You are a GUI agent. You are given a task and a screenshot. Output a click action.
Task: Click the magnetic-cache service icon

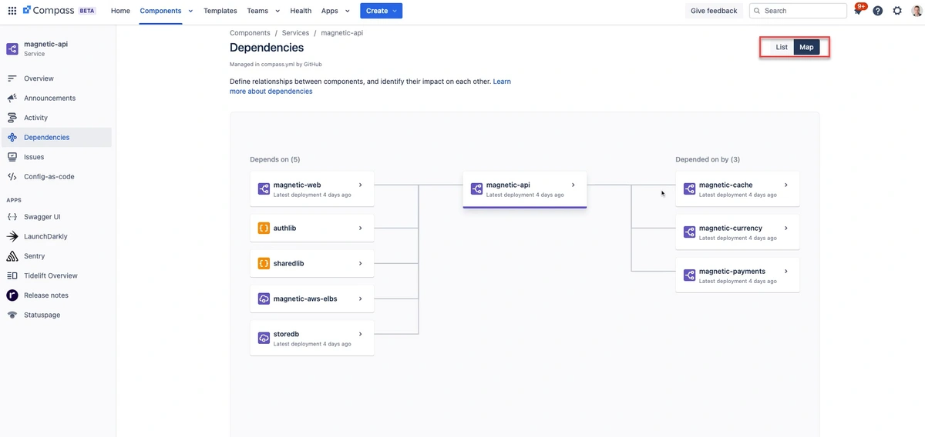689,188
